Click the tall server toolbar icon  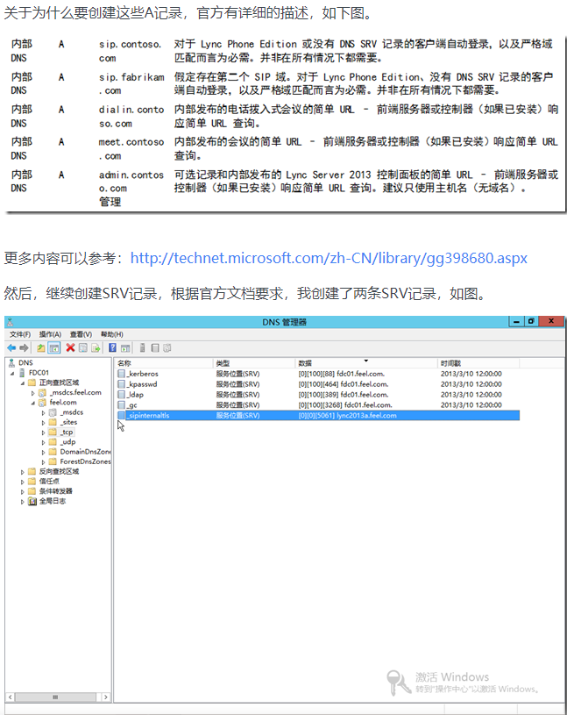tap(142, 348)
